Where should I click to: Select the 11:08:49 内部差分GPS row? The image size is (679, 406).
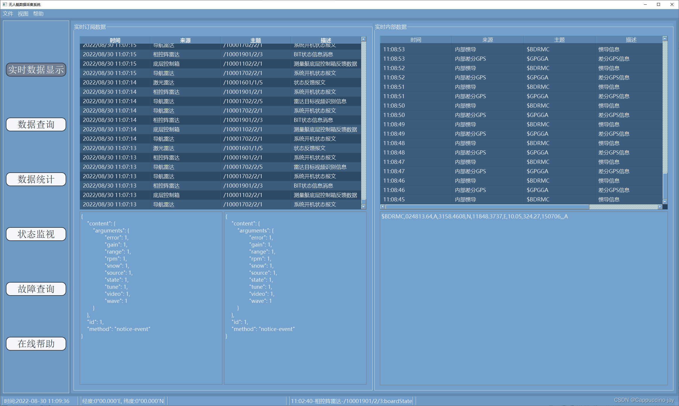(521, 134)
